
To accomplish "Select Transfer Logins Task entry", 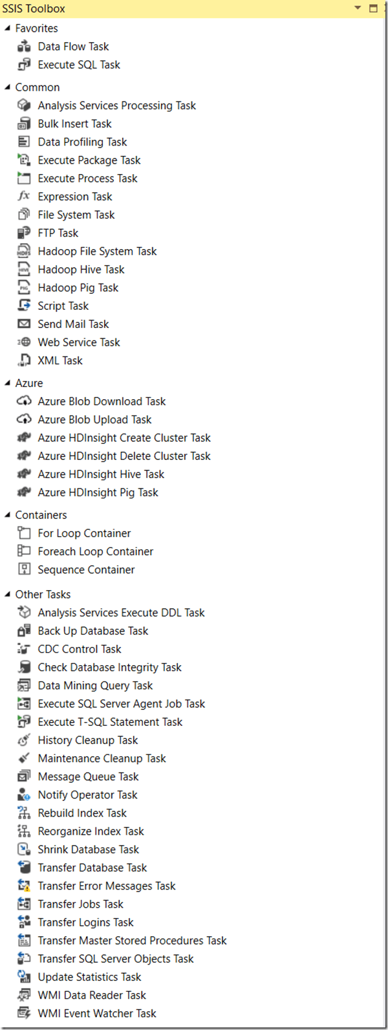I will point(85,922).
